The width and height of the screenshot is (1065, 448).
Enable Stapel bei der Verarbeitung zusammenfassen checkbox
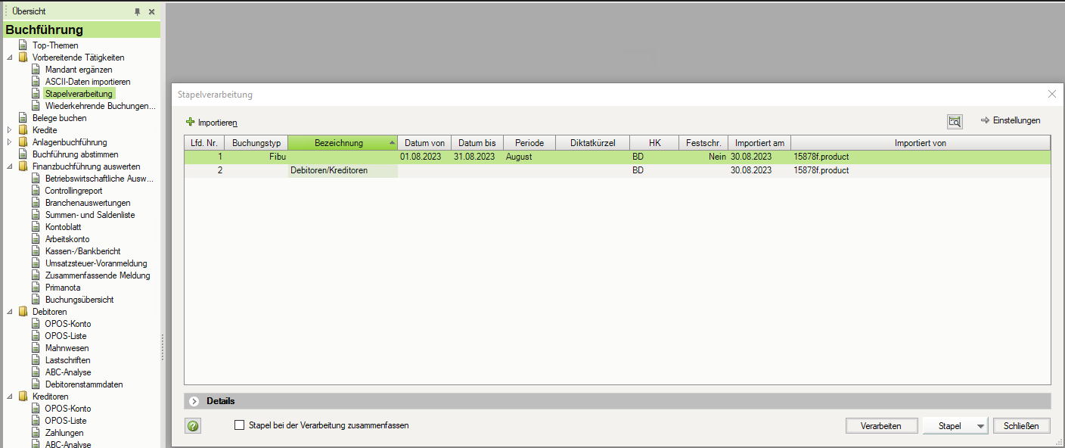pos(240,425)
